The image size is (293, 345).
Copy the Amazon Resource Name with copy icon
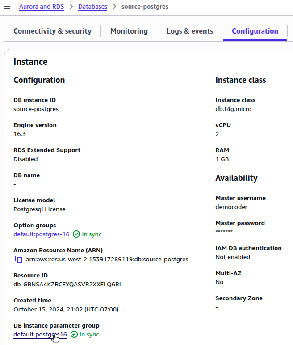click(x=18, y=260)
